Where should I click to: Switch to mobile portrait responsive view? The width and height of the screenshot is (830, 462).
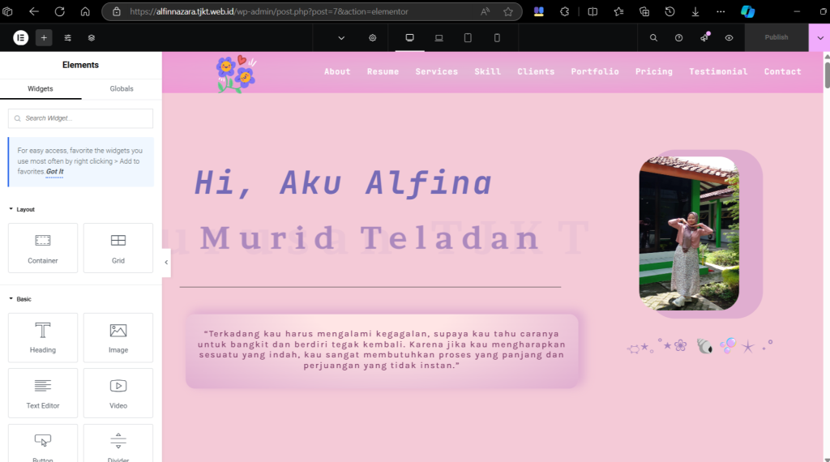coord(497,37)
